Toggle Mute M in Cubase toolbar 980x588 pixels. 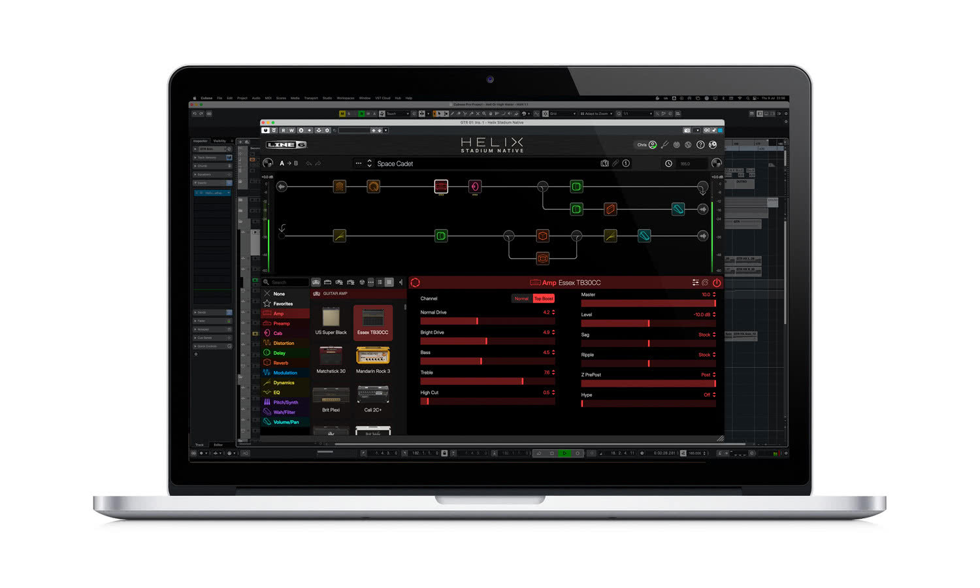342,114
